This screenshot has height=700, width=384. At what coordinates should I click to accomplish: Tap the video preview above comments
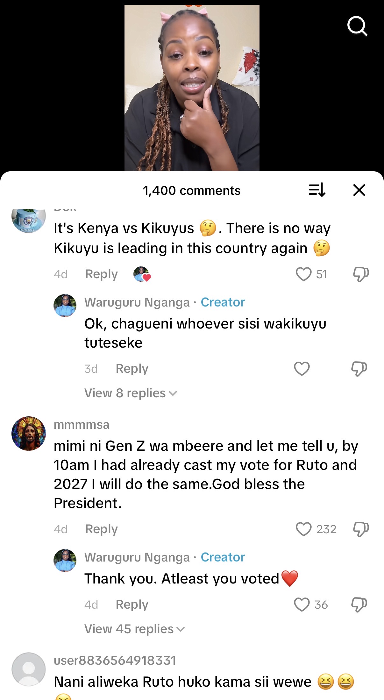point(192,88)
